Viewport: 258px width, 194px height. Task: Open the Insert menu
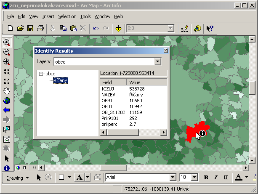48,16
